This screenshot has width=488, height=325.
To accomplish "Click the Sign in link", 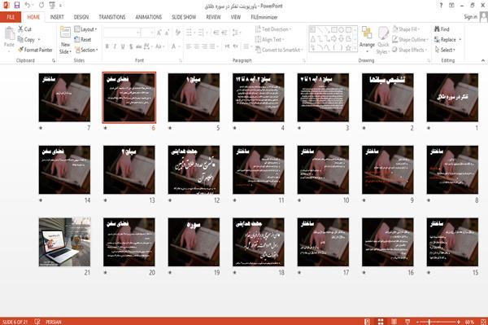I will [x=470, y=17].
